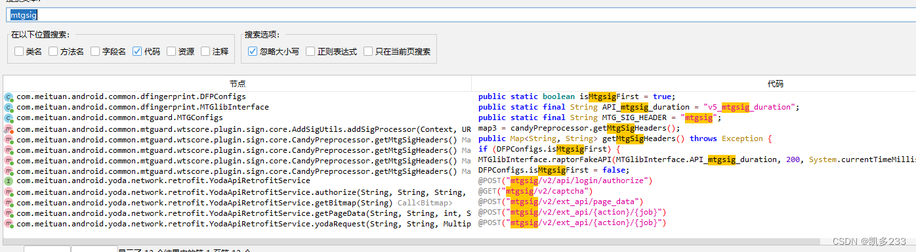Enable the 方法名 (method name) checkbox
Viewport: 916px width, 252px height.
coord(53,51)
